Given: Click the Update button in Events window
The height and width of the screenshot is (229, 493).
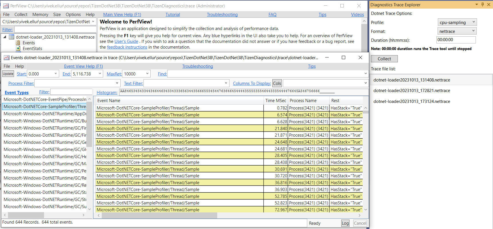Looking at the screenshot, I should pyautogui.click(x=8, y=74).
